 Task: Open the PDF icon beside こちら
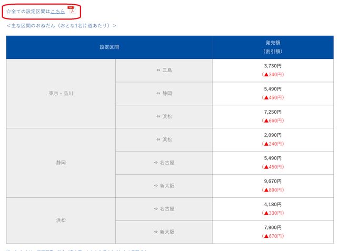[x=72, y=11]
